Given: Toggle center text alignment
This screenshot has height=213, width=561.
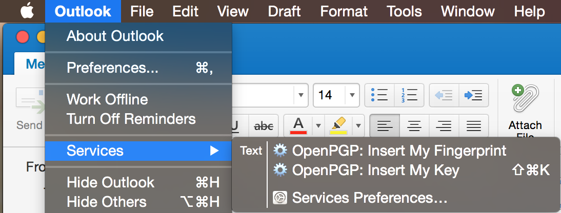Looking at the screenshot, I should coord(414,125).
